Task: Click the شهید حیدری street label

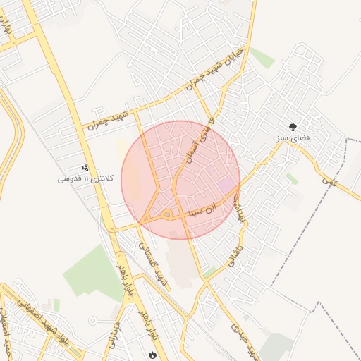Action: [245, 342]
